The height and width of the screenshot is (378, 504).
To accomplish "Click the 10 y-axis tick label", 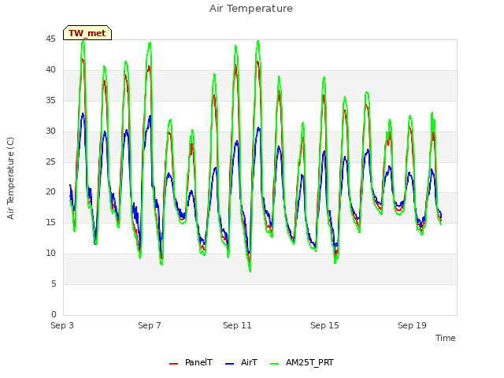I will 50,254.
